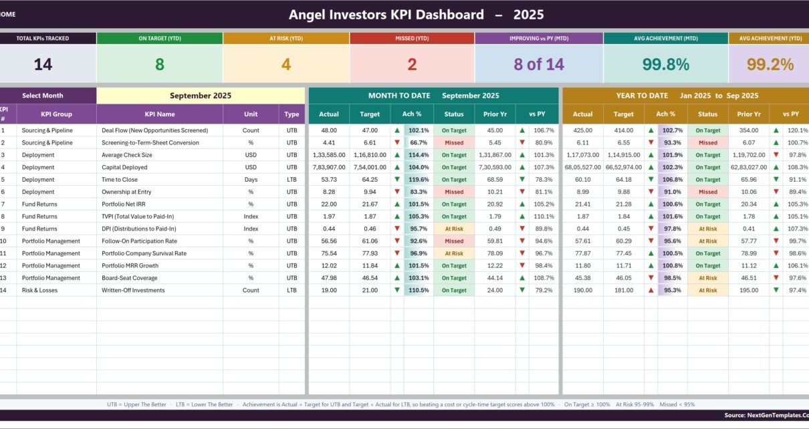Viewport: 809px width, 429px height.
Task: Select the MONTH TO DATE section header
Action: [x=433, y=96]
